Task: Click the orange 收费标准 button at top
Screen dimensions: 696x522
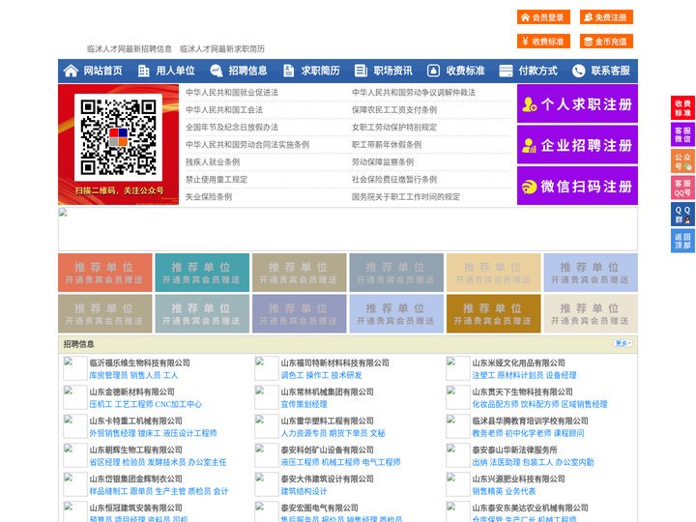Action: (x=543, y=42)
